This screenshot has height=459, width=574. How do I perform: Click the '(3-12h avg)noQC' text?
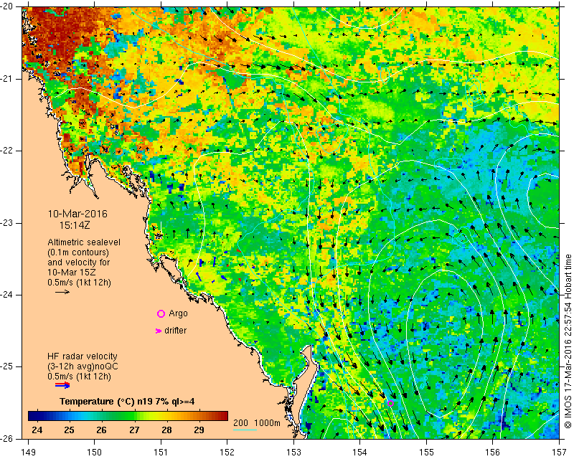point(83,366)
